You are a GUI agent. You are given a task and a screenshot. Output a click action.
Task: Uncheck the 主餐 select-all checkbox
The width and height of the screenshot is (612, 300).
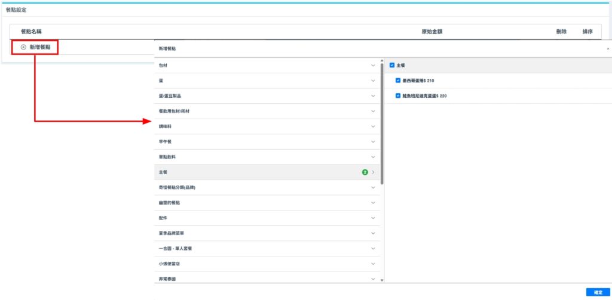[x=392, y=66]
